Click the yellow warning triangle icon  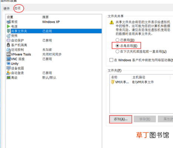tap(112, 22)
